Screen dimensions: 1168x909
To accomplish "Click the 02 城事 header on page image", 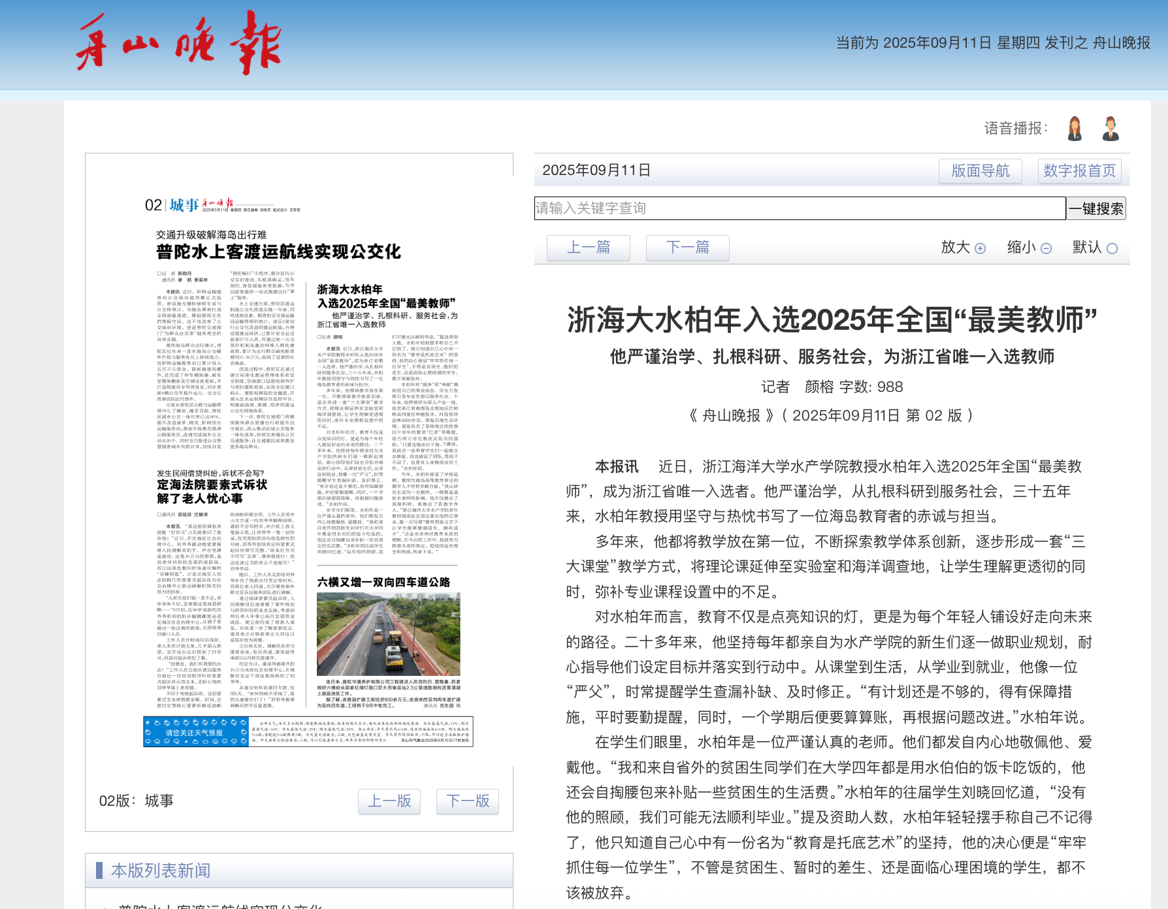I will (x=172, y=205).
